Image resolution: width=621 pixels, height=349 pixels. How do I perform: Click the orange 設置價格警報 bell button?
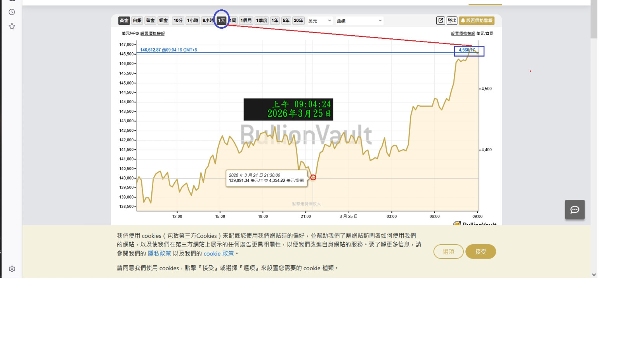pyautogui.click(x=477, y=21)
